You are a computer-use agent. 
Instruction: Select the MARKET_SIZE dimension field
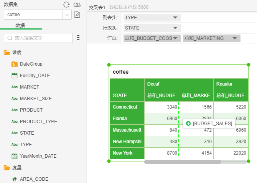[x=36, y=99]
